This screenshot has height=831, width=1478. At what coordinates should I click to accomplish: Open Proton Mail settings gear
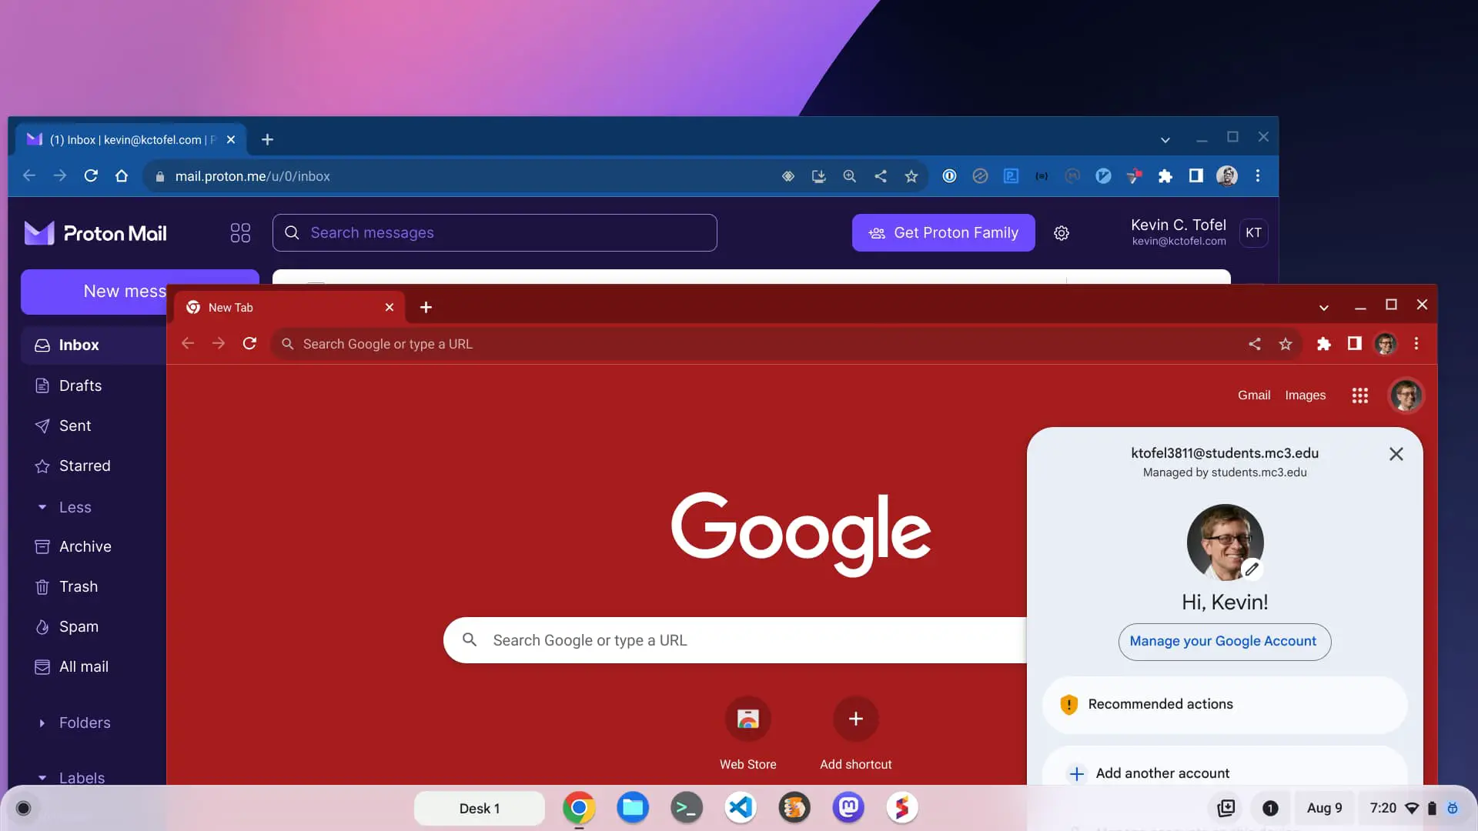pyautogui.click(x=1062, y=233)
